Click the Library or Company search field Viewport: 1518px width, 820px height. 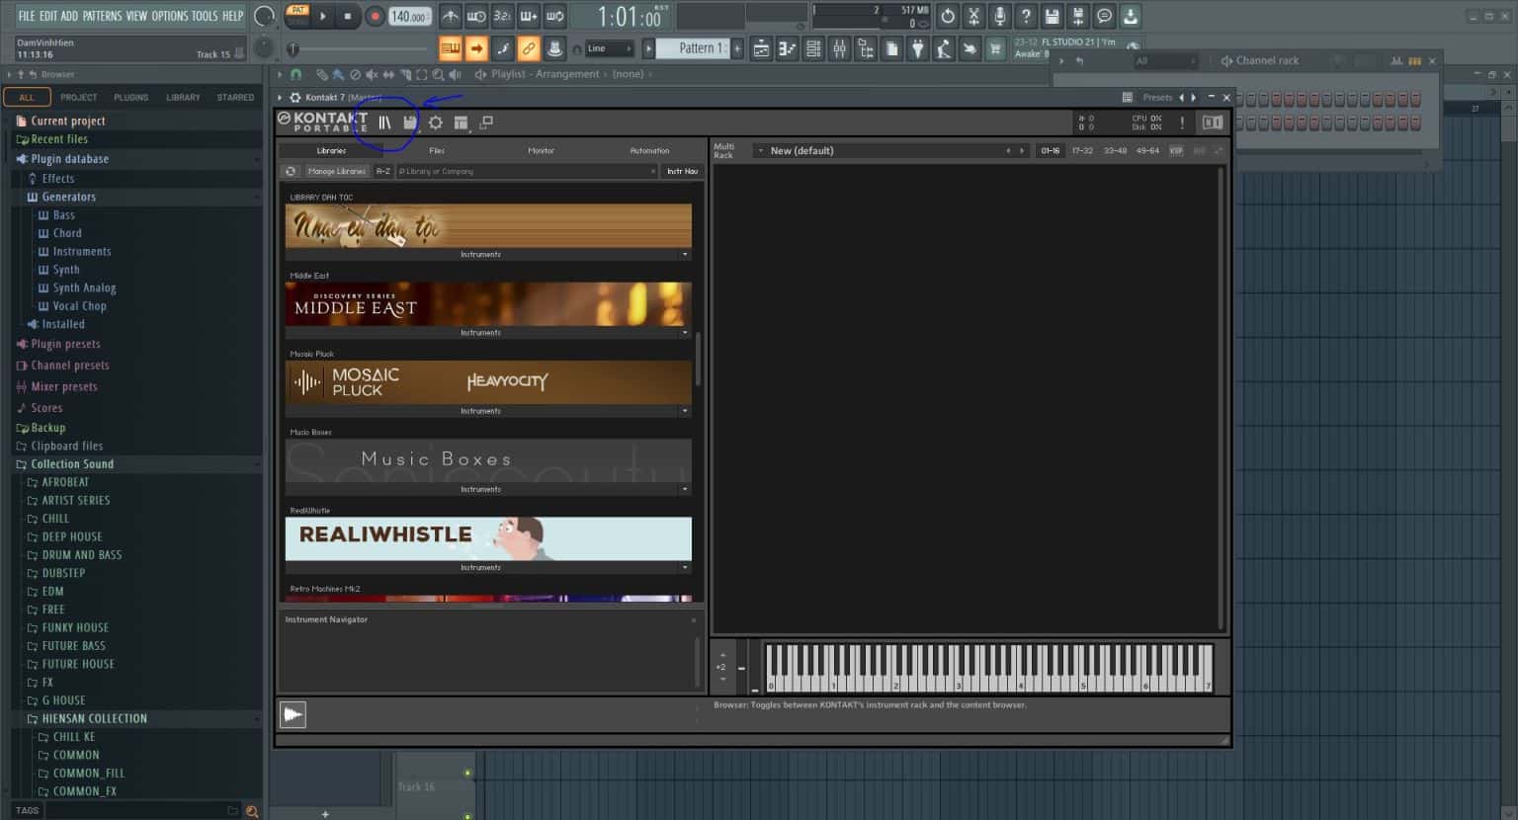pos(527,171)
